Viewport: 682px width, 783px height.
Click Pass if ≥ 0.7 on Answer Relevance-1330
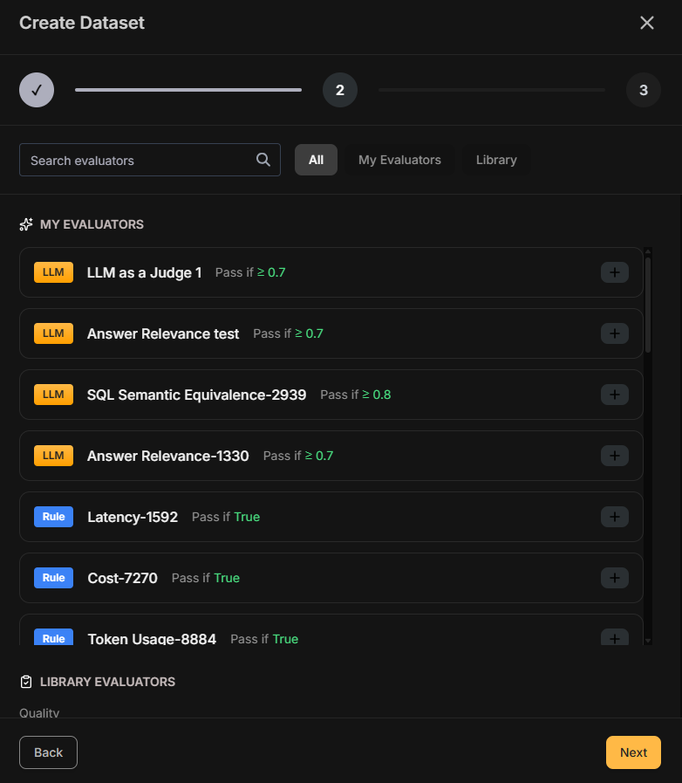(x=298, y=456)
